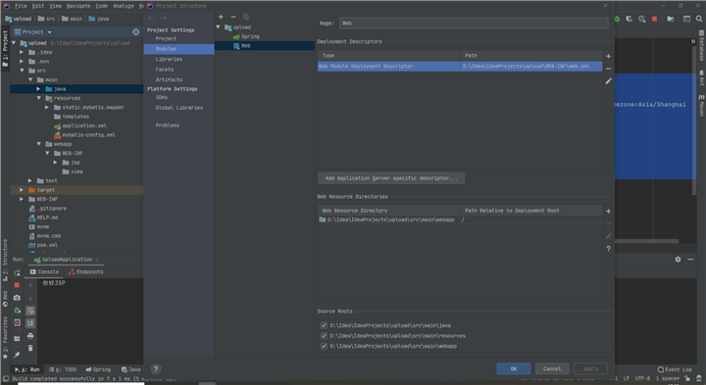Clear console with the trash icon

point(30,348)
